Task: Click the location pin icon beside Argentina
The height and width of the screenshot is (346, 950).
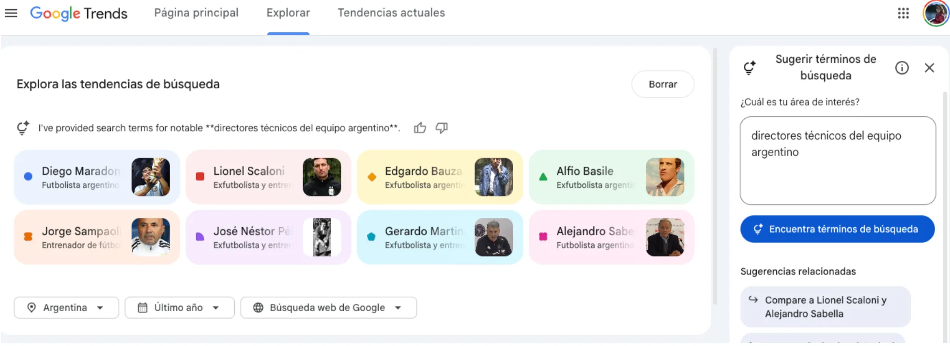Action: click(x=31, y=307)
